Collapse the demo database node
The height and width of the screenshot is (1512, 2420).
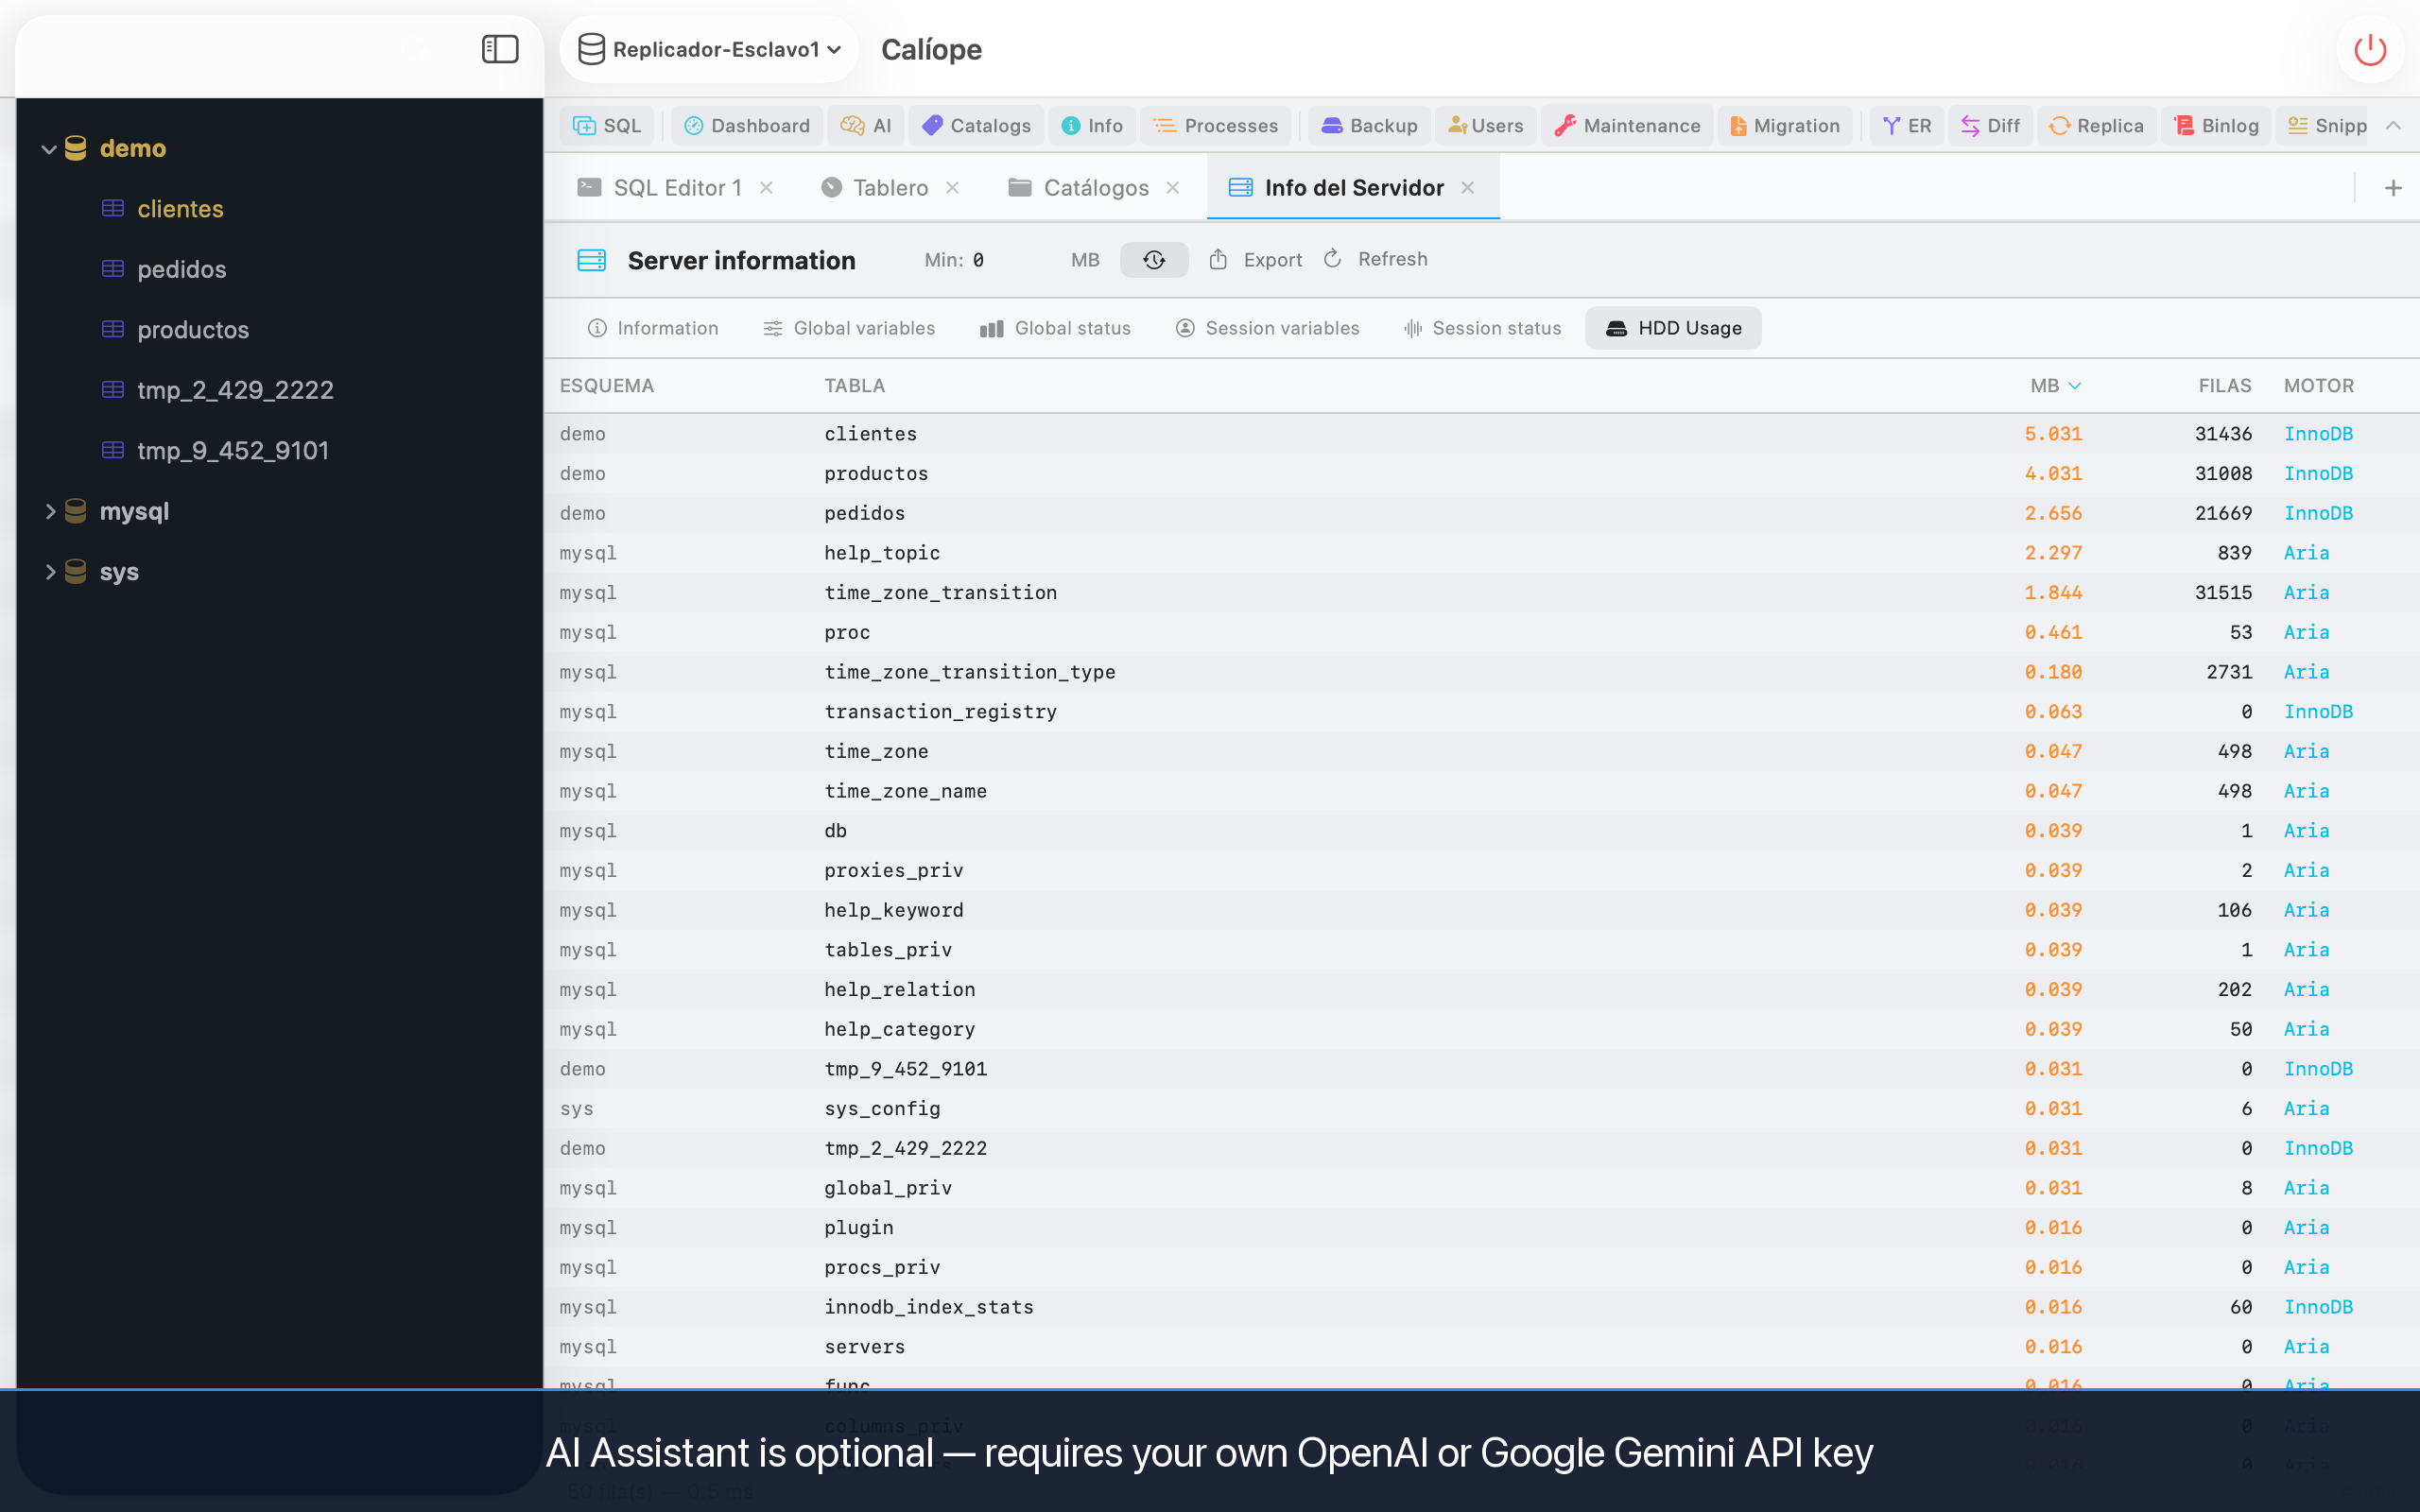(48, 149)
